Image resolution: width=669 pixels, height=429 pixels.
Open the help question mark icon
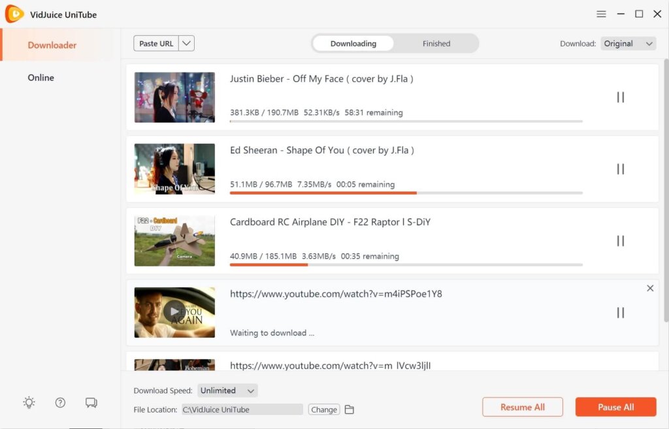(x=60, y=403)
